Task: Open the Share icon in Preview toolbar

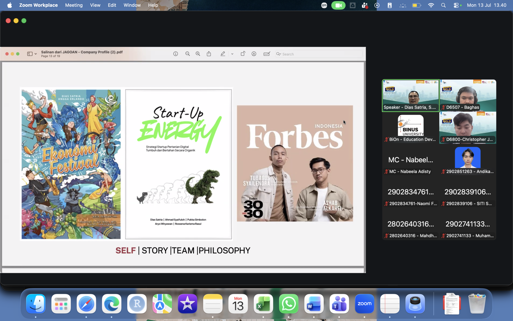Action: (x=209, y=54)
